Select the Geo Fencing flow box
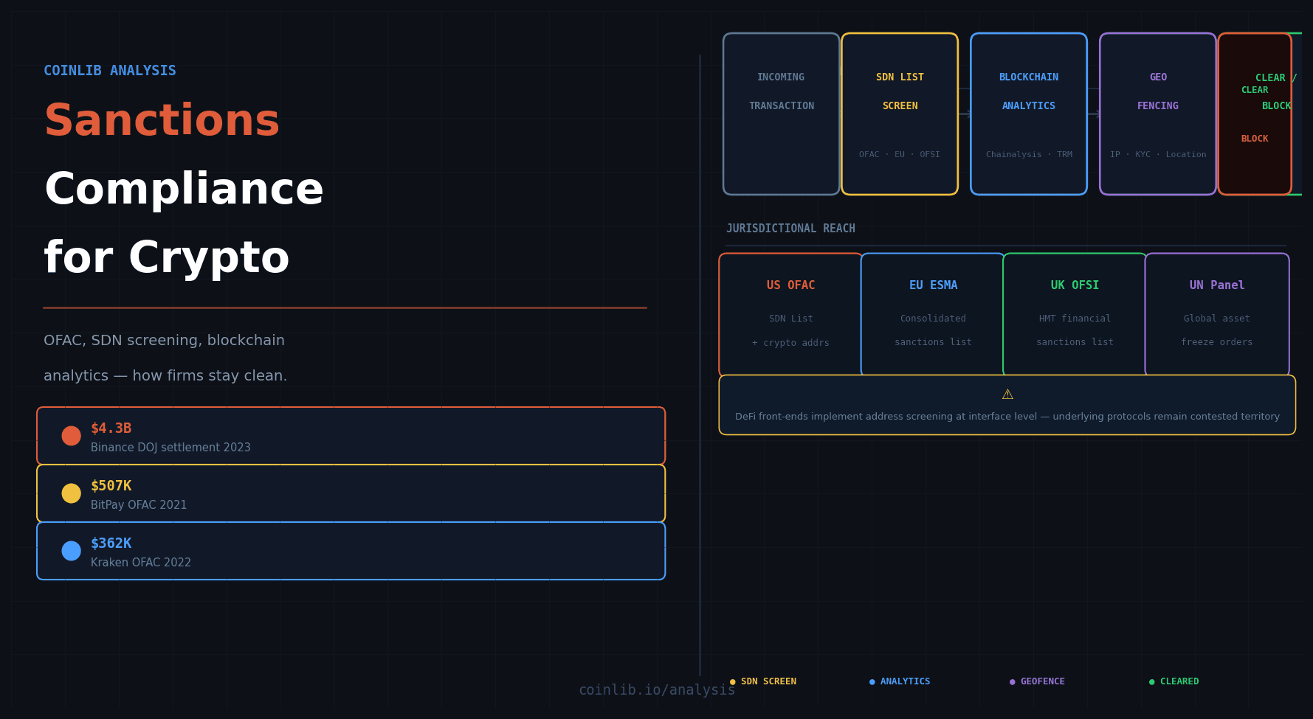Image resolution: width=1313 pixels, height=719 pixels. pos(1158,114)
